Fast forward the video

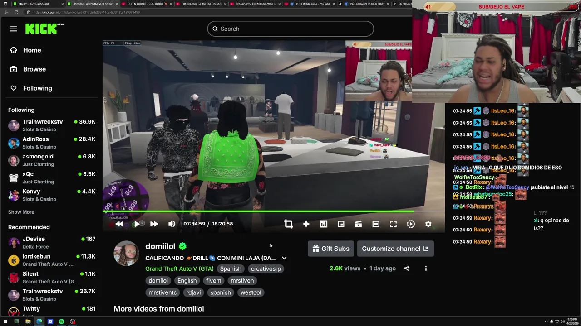[x=154, y=224]
